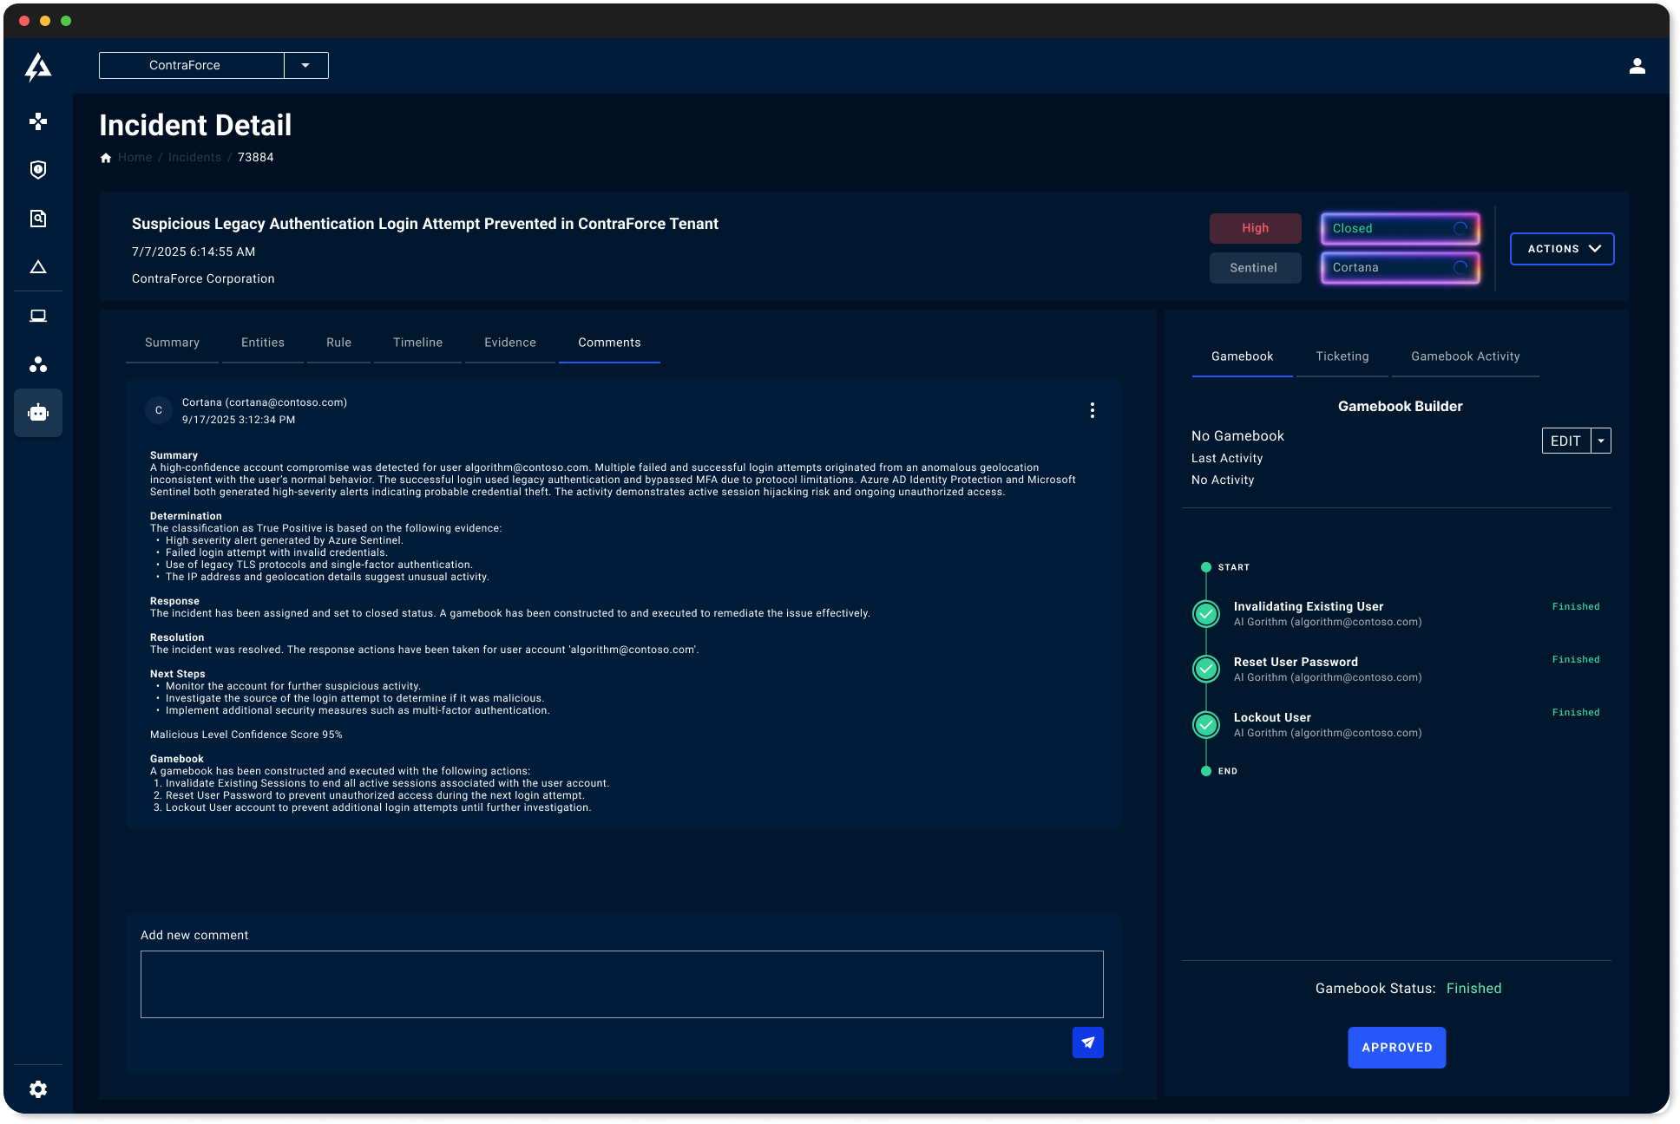The image size is (1680, 1124).
Task: Click inside the Add new comment field
Action: pos(621,984)
